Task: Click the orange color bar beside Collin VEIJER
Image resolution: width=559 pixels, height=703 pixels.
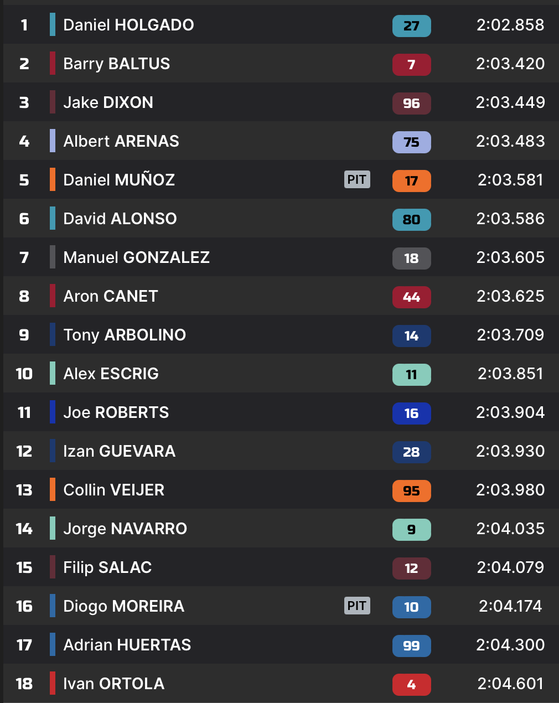Action: [x=53, y=489]
